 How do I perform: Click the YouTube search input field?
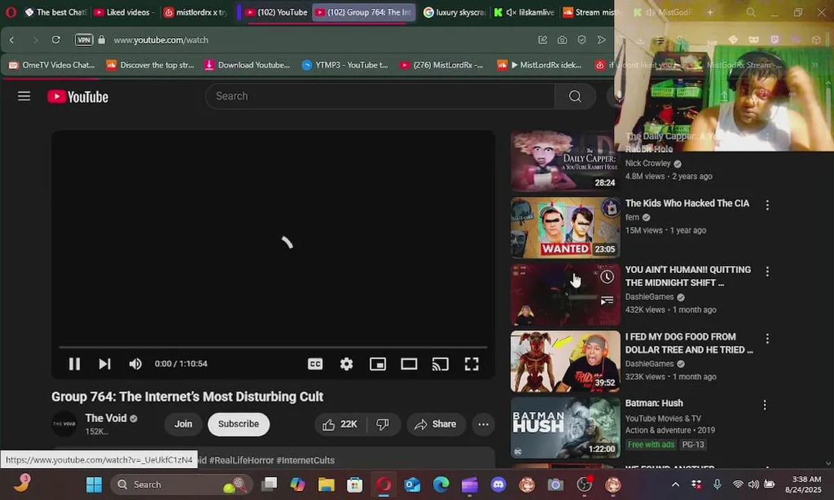[379, 97]
